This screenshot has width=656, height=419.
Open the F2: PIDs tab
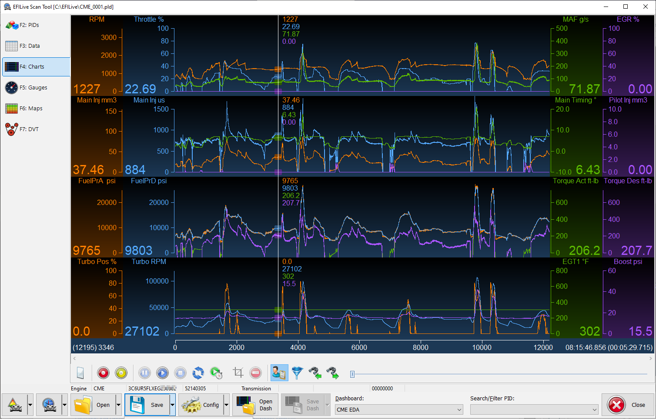click(36, 25)
